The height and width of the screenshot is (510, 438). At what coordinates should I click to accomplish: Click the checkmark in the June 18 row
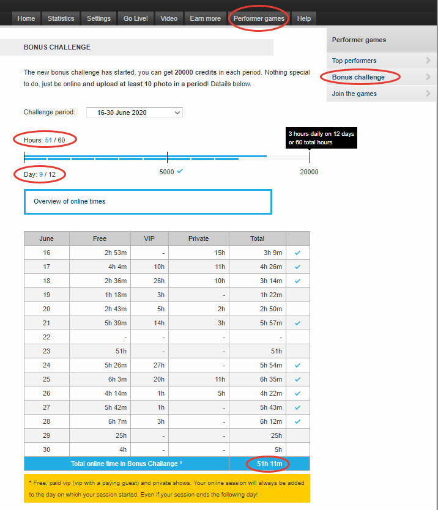297,281
